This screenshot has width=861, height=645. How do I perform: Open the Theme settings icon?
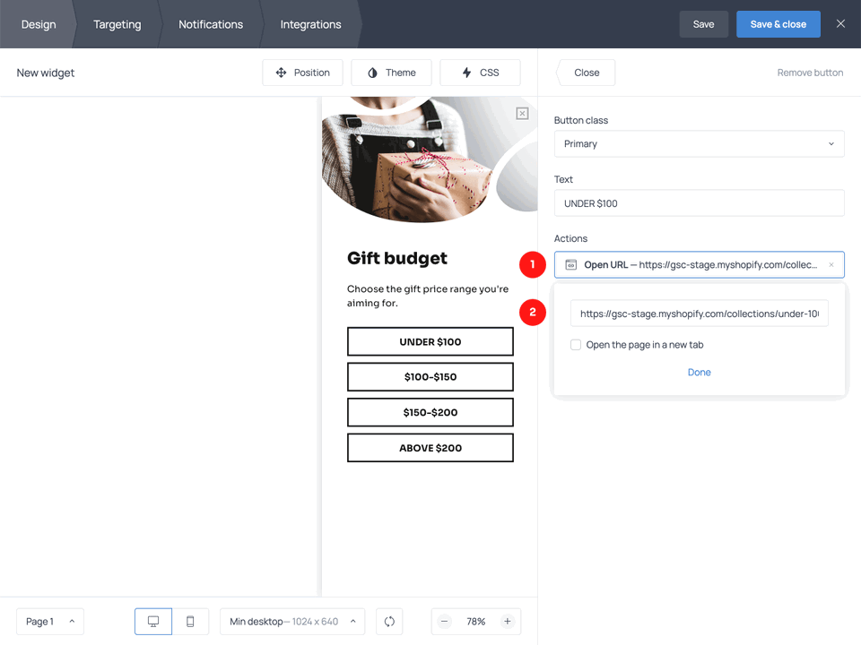point(372,73)
